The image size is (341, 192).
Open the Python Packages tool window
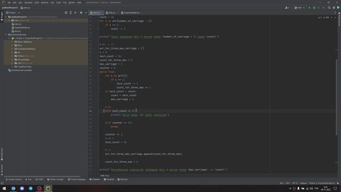(77, 180)
